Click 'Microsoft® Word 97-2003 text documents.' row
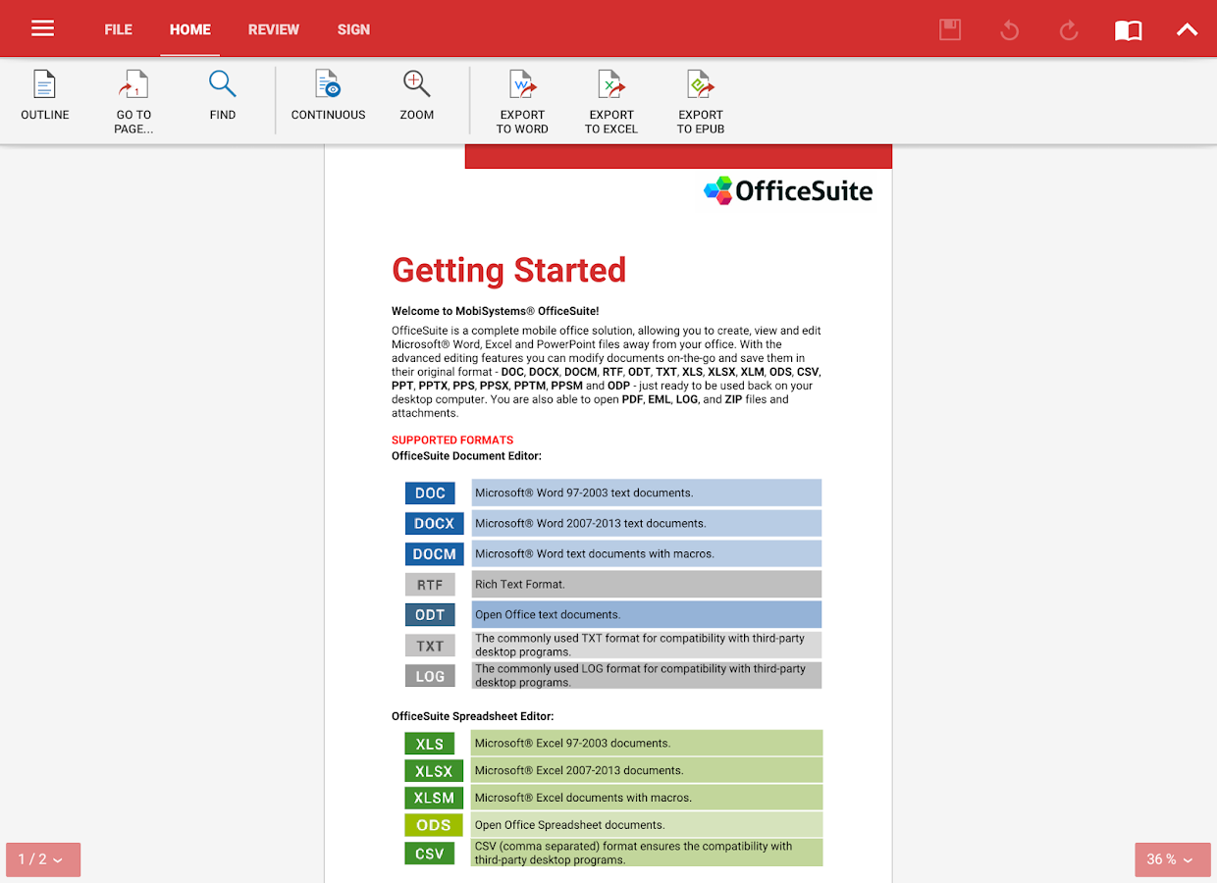Viewport: 1217px width, 883px height. [x=646, y=493]
